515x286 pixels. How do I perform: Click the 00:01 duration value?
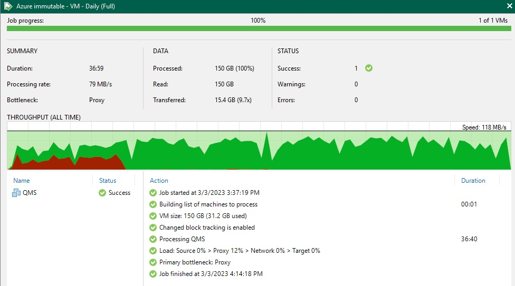coord(469,204)
